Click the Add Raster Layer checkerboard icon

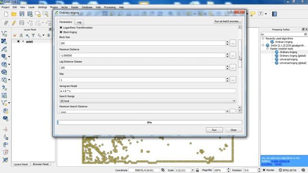coord(4,41)
